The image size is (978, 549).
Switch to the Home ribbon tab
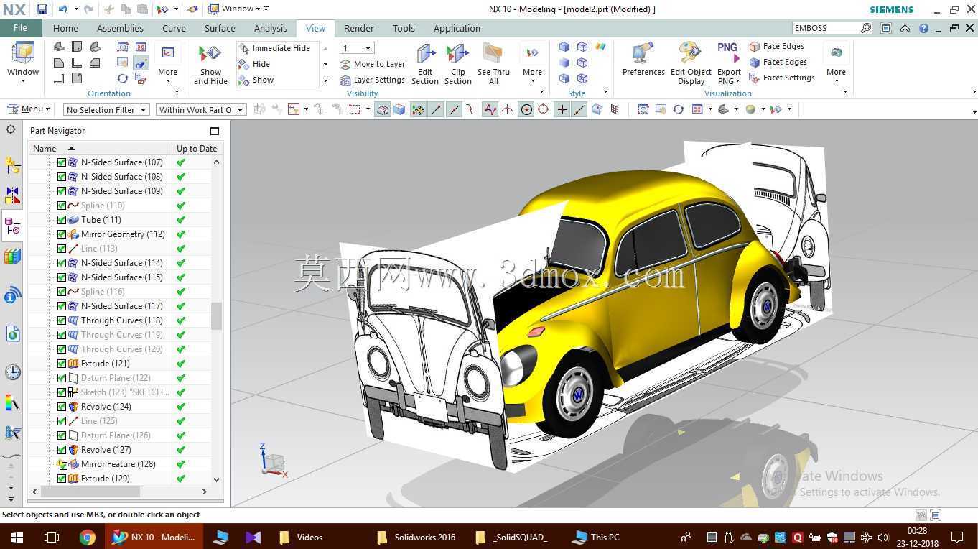click(x=65, y=28)
